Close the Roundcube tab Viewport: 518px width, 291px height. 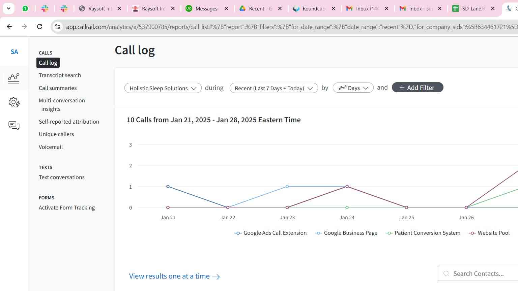point(334,8)
